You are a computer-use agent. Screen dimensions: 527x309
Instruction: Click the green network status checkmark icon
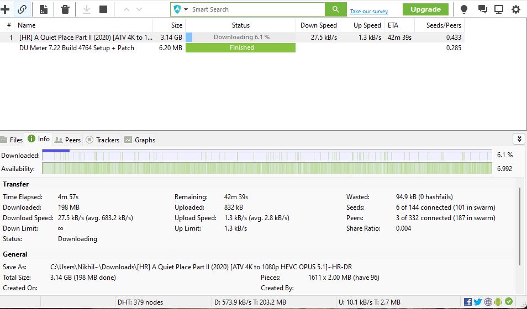pos(509,302)
